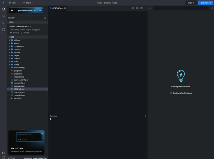The height and width of the screenshot is (159, 214).
Task: Open the Settings gear icon in sidebar
Action: (x=3, y=30)
